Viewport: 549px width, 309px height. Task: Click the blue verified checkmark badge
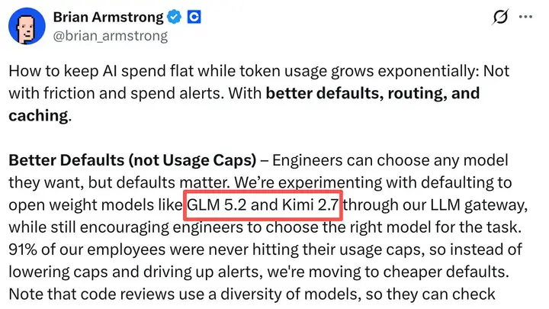174,17
